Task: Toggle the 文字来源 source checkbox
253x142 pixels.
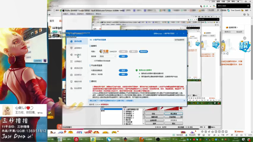Action: click(x=124, y=122)
